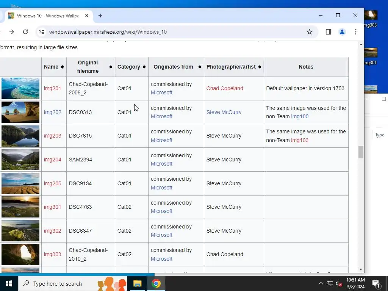This screenshot has height=291, width=388.
Task: Open the img303 rock arch thumbnail
Action: coord(20,254)
